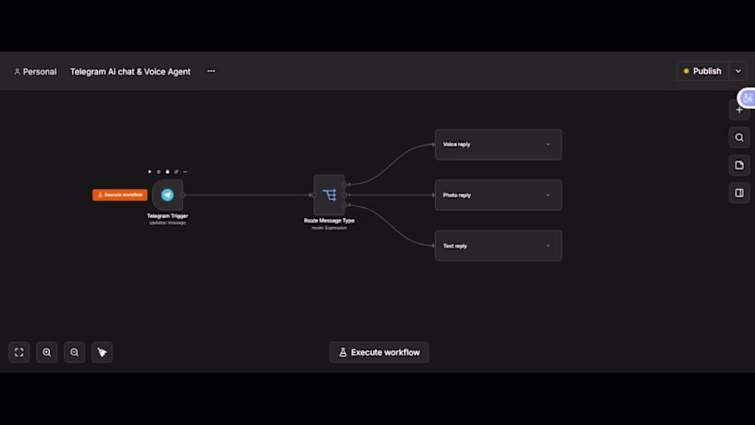Select the Voice reply group box
The image size is (755, 425).
[498, 144]
